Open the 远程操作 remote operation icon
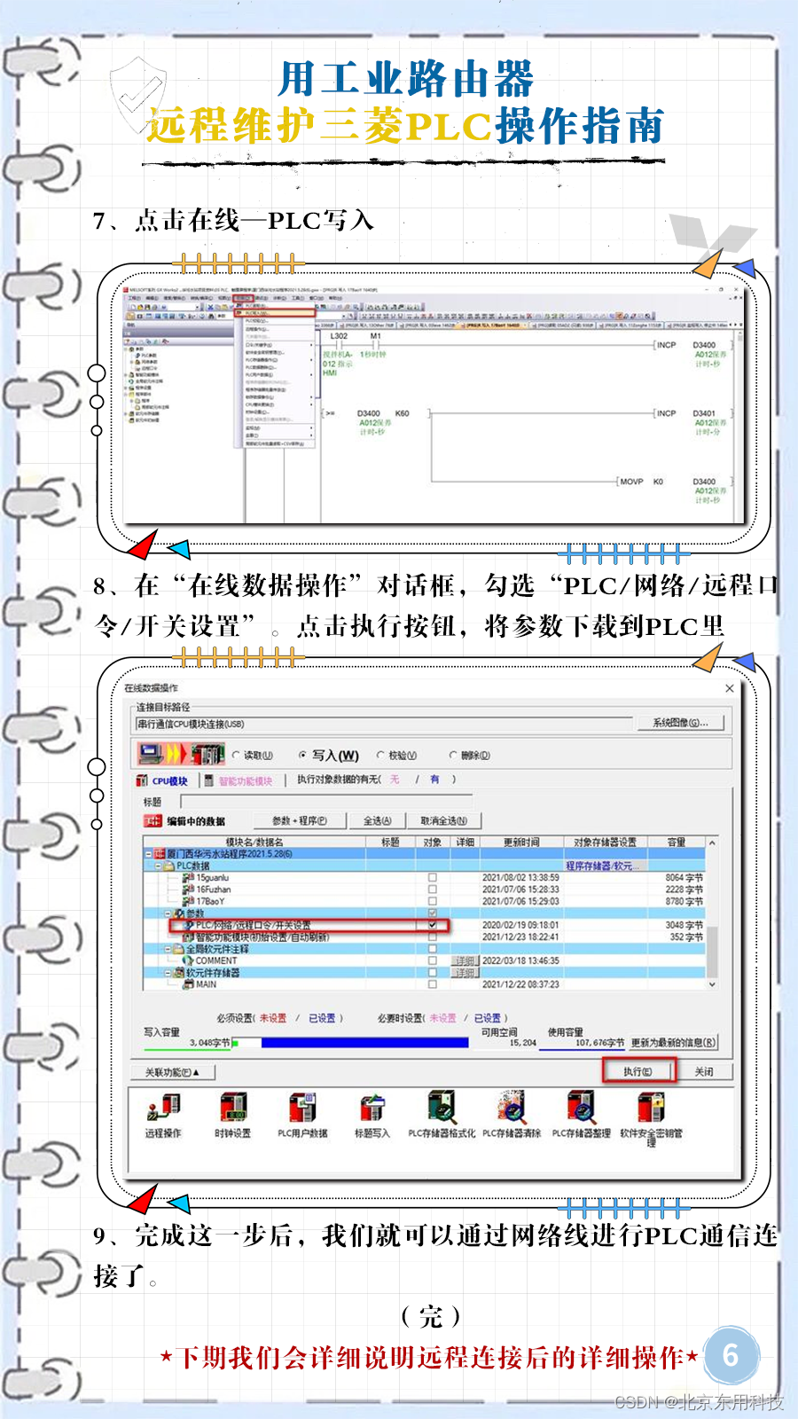798x1419 pixels. 164,1109
